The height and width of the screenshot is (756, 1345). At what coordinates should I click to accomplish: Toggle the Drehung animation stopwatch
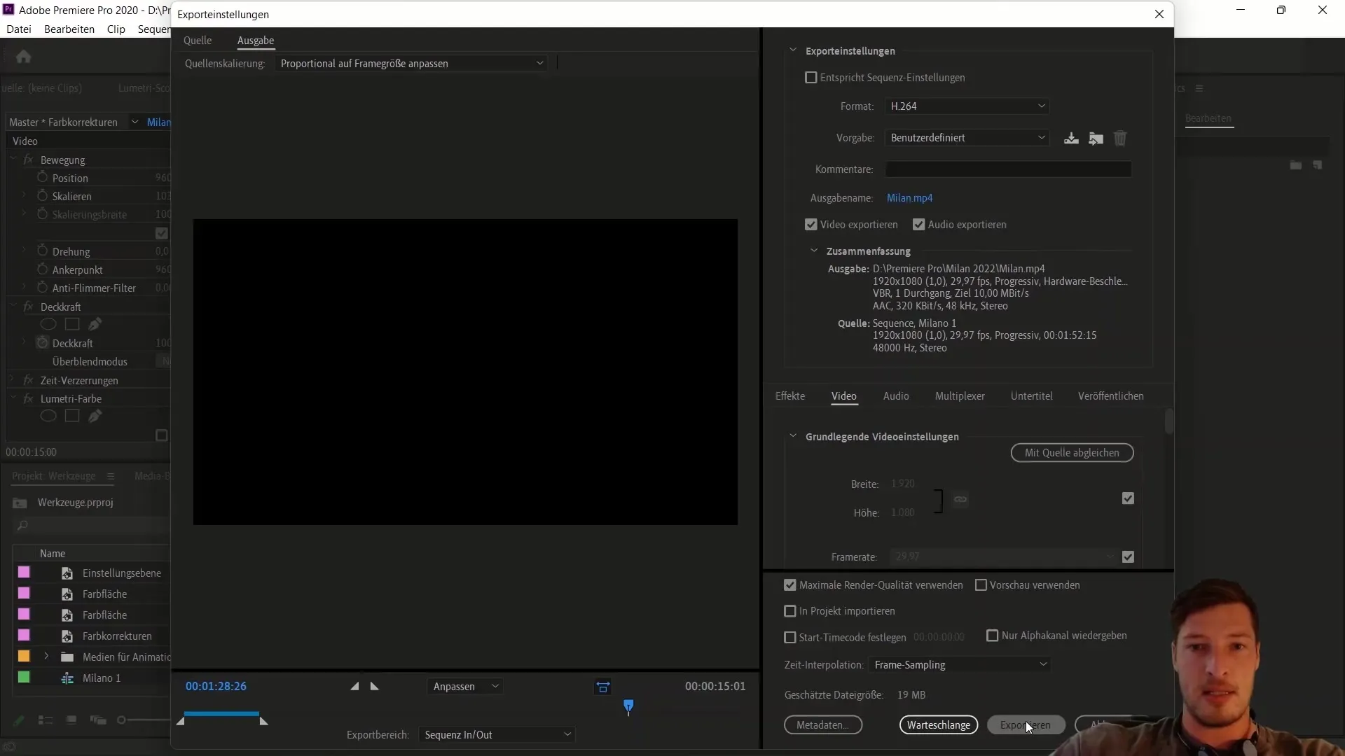[x=42, y=251]
